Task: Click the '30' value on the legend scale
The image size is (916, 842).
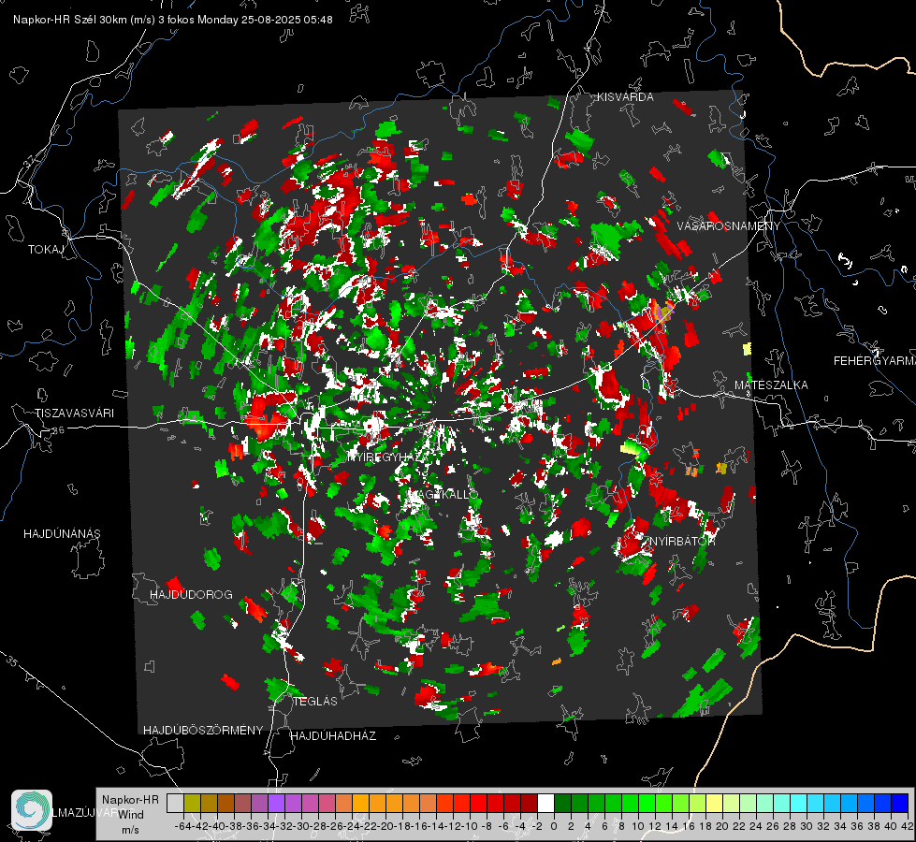Action: 807,826
